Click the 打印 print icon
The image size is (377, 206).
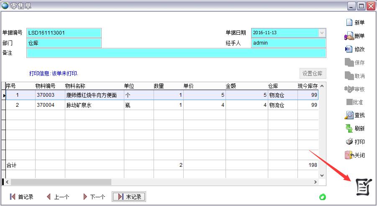click(349, 142)
